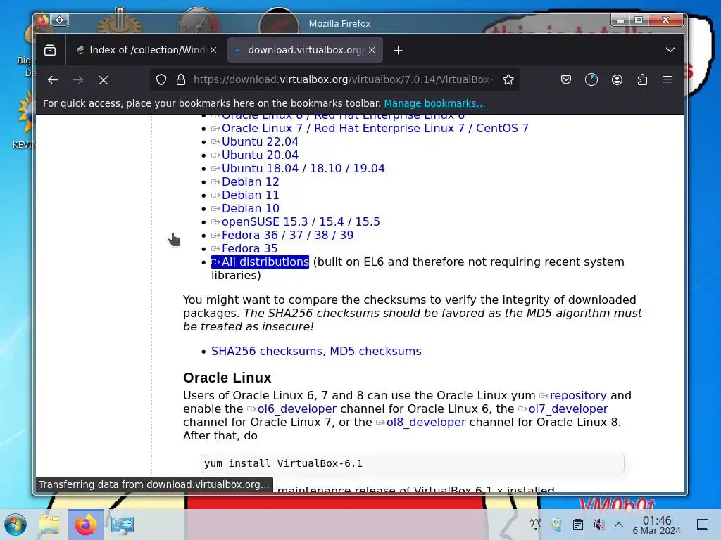Image resolution: width=721 pixels, height=540 pixels.
Task: Open the clipboard tray icon
Action: point(578,525)
